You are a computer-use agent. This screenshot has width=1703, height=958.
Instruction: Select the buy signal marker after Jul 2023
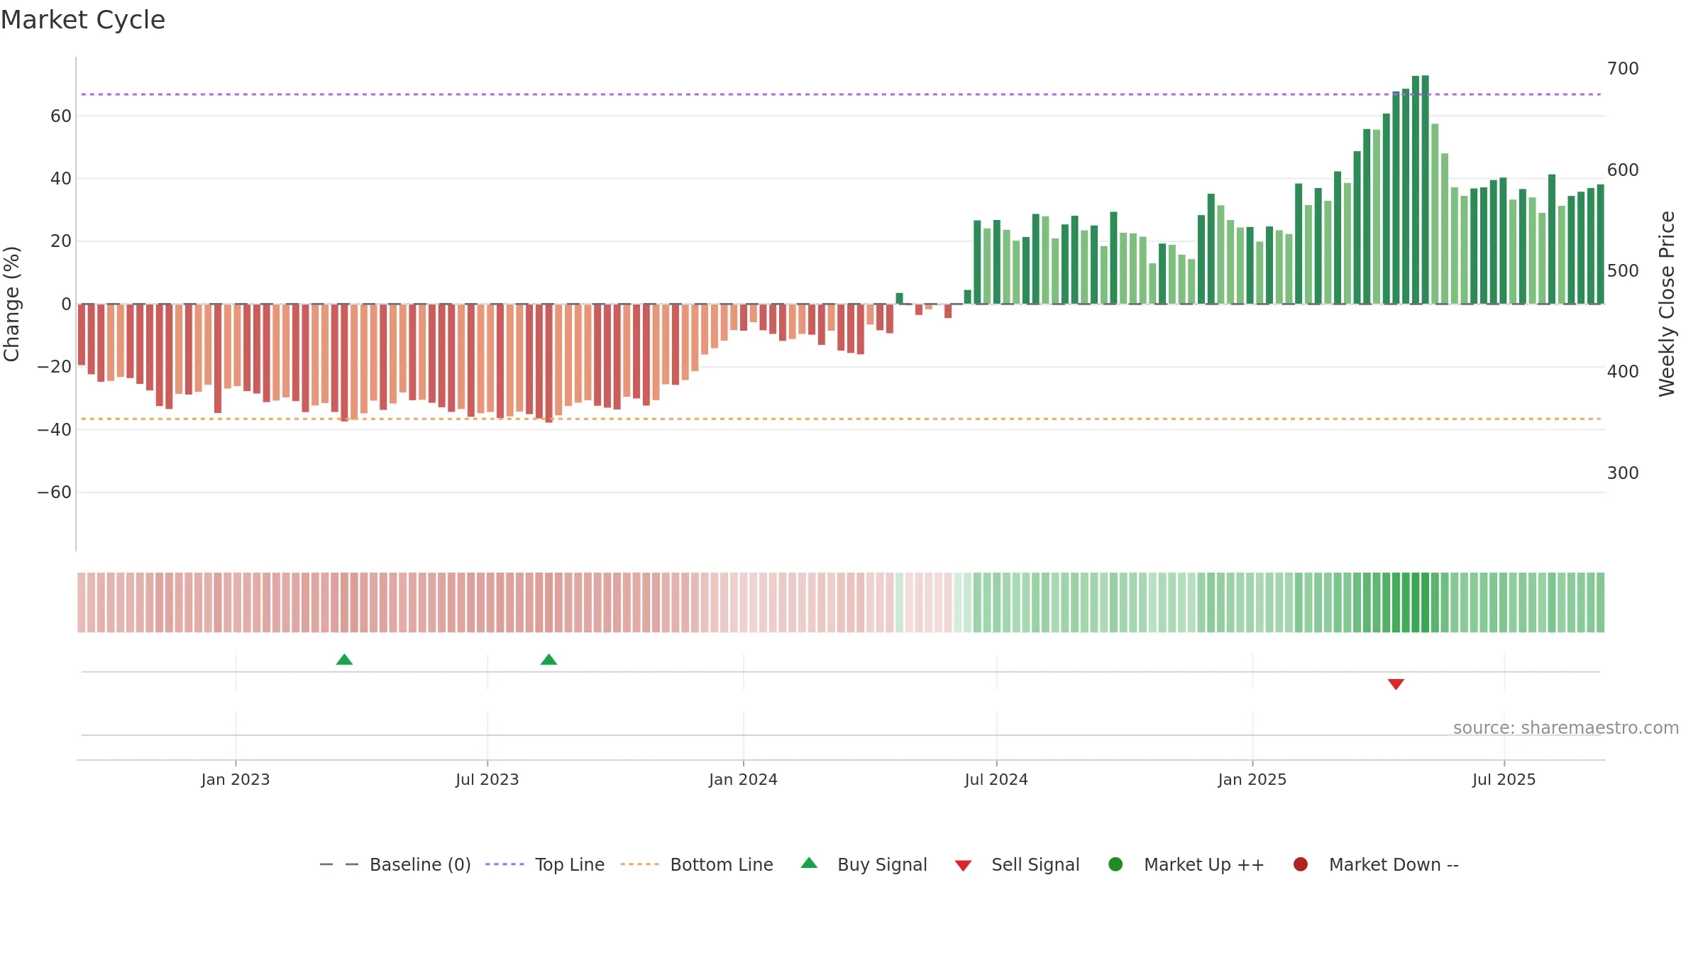pyautogui.click(x=549, y=659)
